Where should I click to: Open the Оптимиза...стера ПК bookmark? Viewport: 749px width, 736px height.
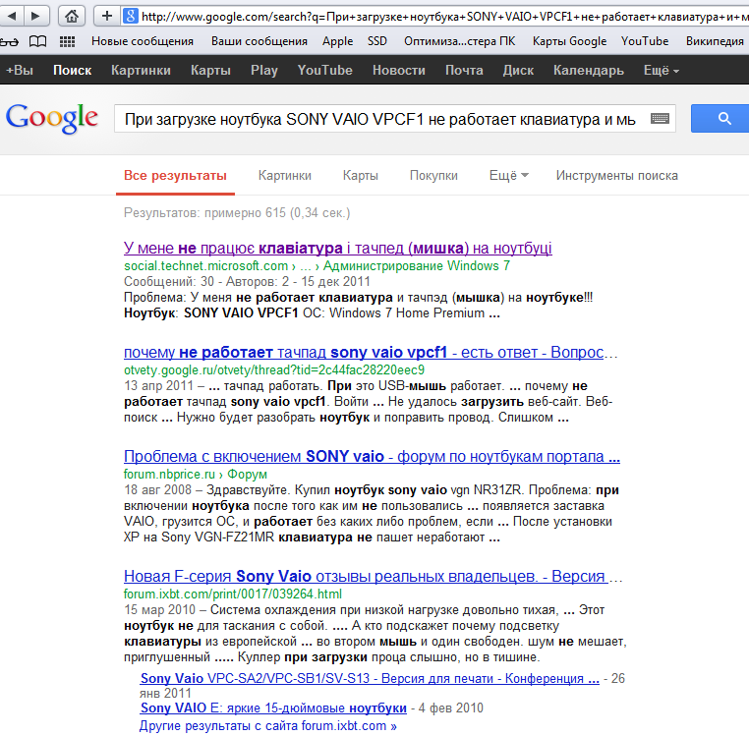460,41
